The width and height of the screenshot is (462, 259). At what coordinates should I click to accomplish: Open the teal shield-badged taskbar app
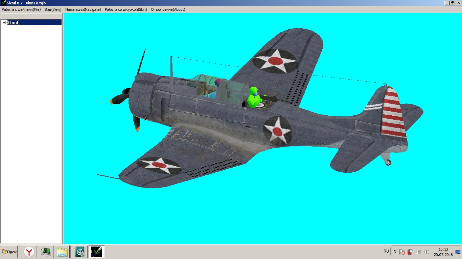tap(80, 252)
